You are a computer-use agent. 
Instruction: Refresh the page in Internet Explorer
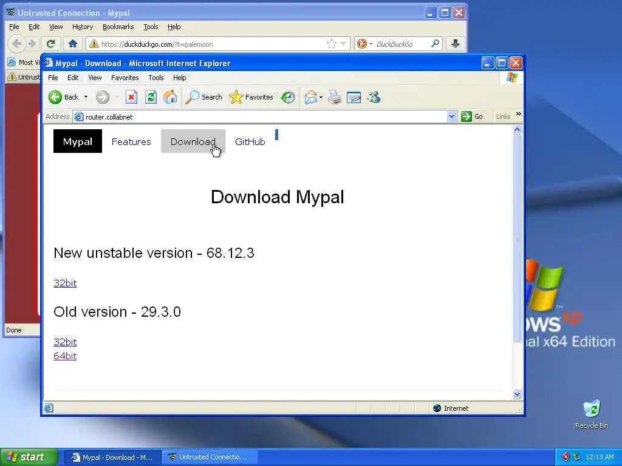[151, 97]
